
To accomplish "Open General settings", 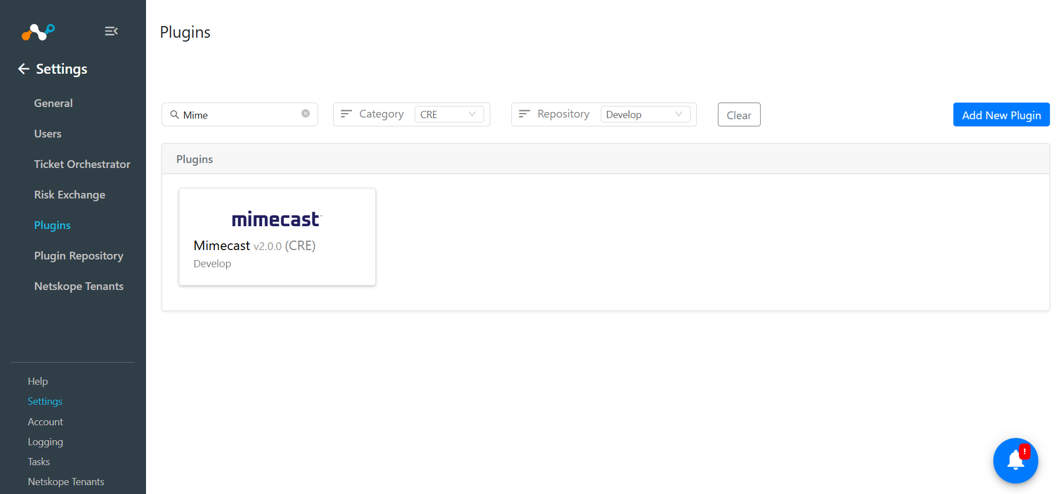I will 53,103.
